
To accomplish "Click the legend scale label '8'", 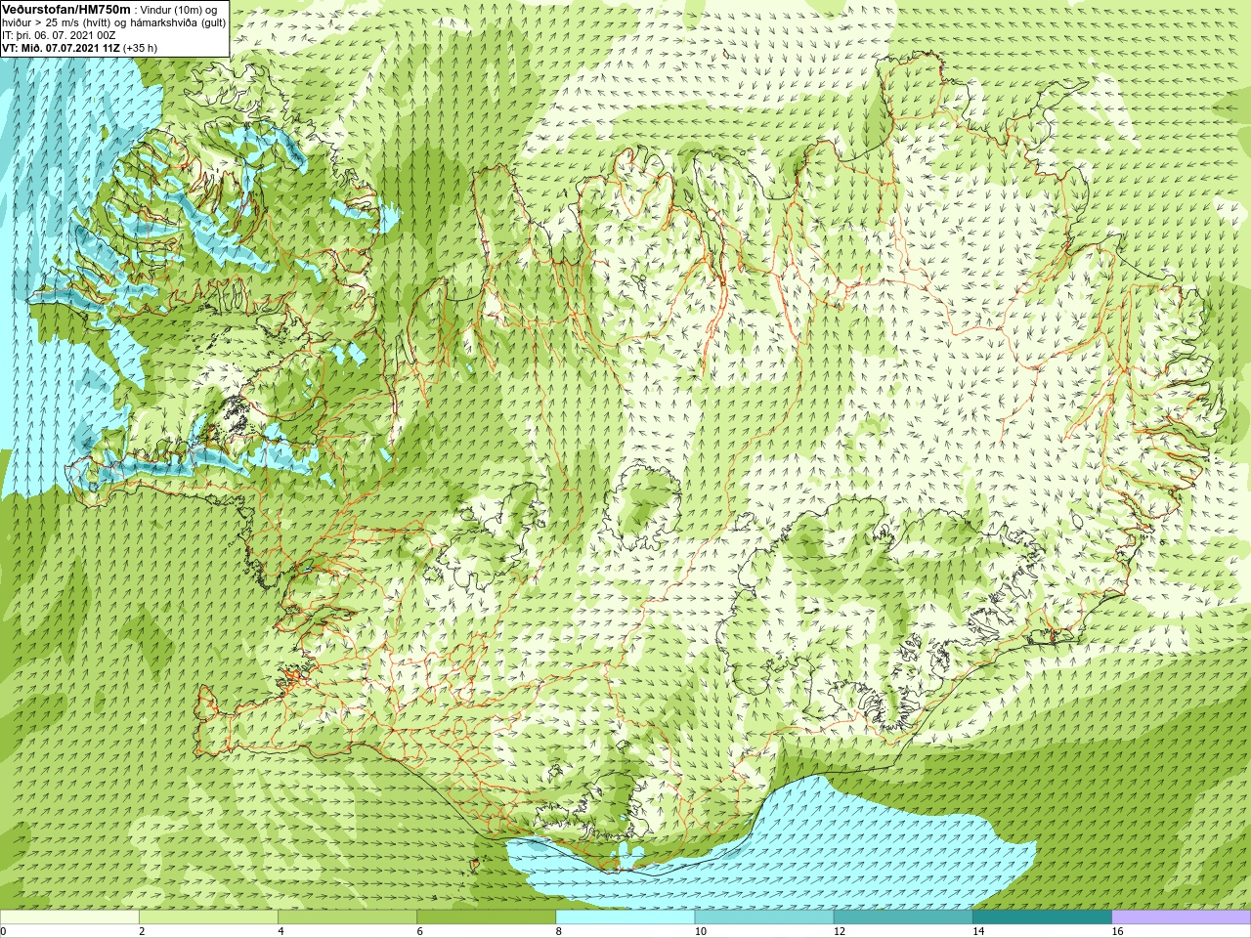I will pos(559,931).
